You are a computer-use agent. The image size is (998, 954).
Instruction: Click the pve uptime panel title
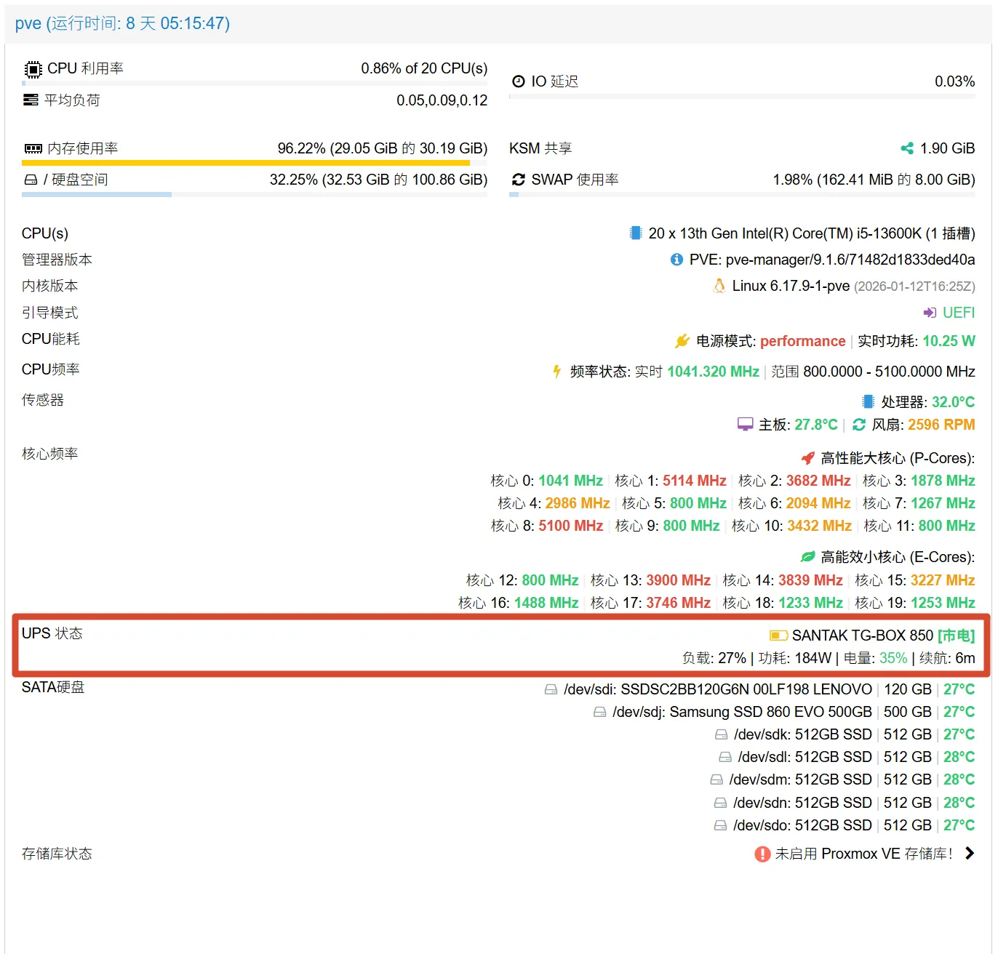coord(122,23)
